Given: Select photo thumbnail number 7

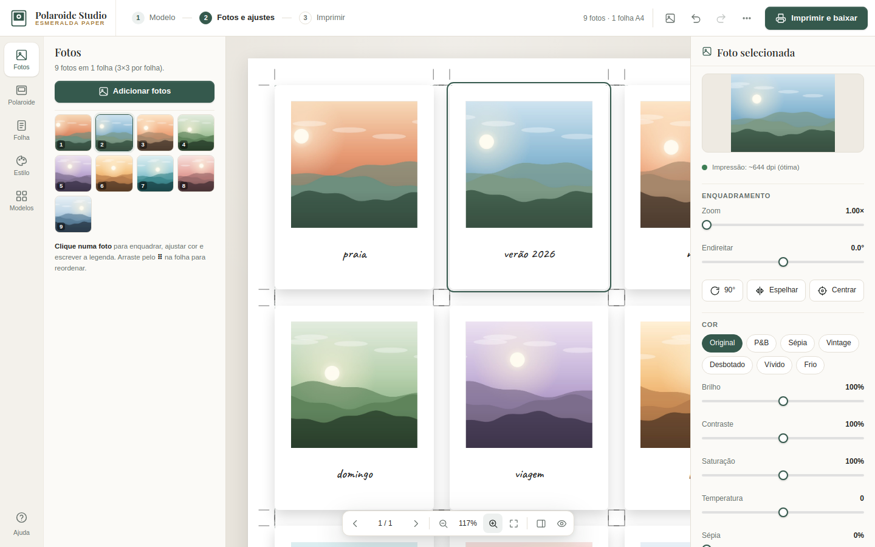Looking at the screenshot, I should coord(155,173).
